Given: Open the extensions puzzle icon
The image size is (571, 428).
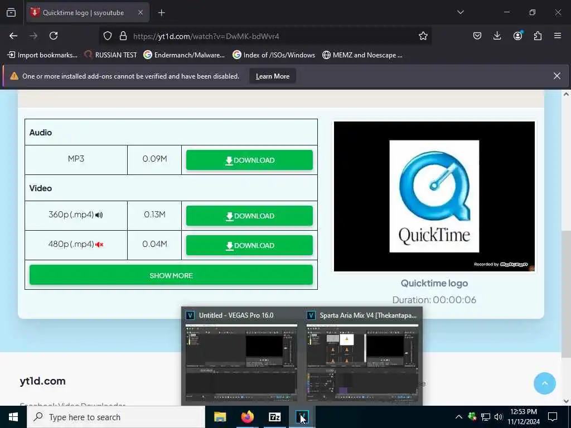Looking at the screenshot, I should coord(538,36).
